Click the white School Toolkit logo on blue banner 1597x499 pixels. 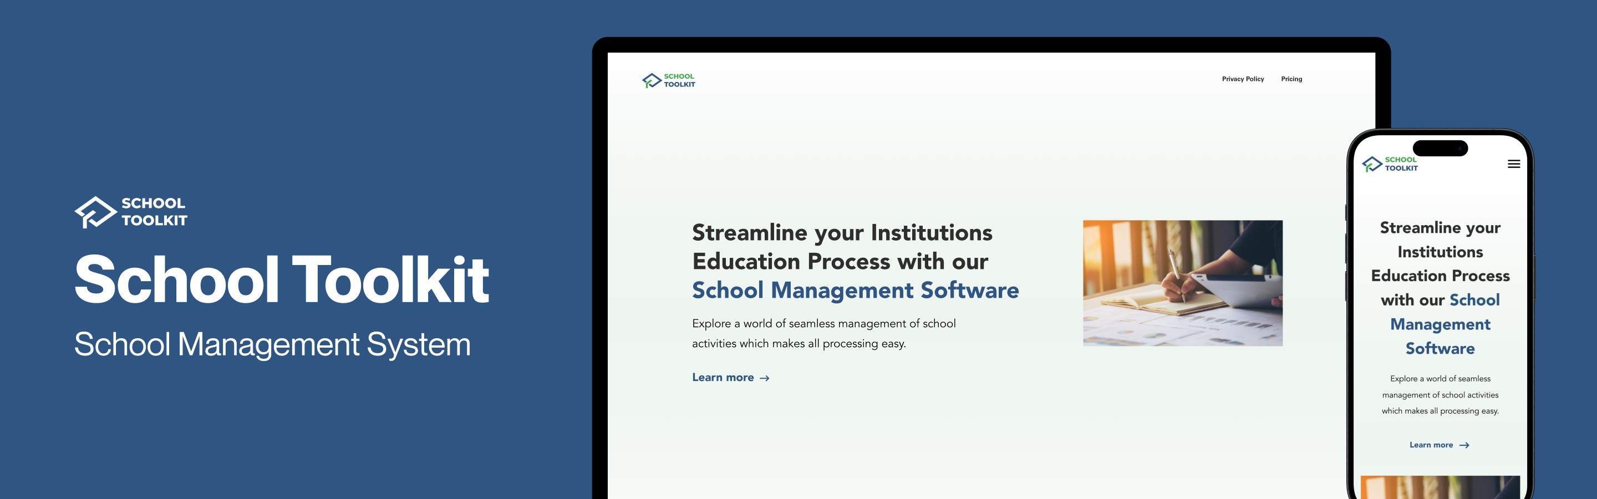(x=131, y=212)
